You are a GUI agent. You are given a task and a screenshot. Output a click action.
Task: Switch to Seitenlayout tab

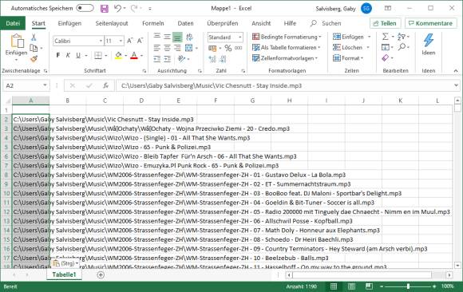tap(112, 23)
